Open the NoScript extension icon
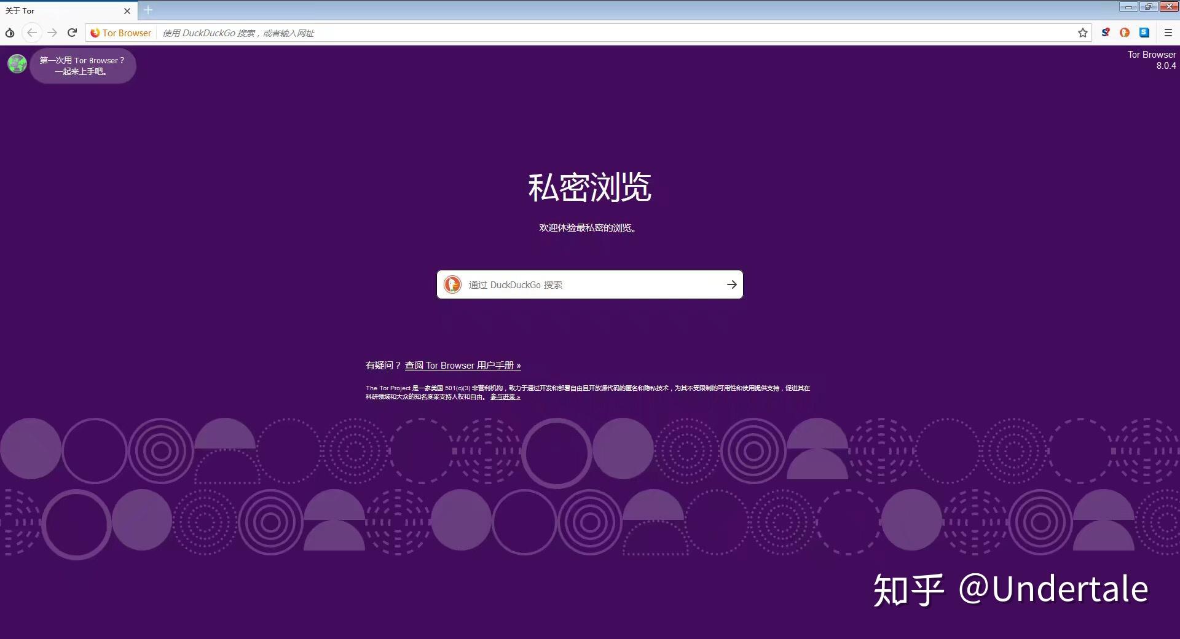Screen dimensions: 1180x639 pyautogui.click(x=1105, y=33)
